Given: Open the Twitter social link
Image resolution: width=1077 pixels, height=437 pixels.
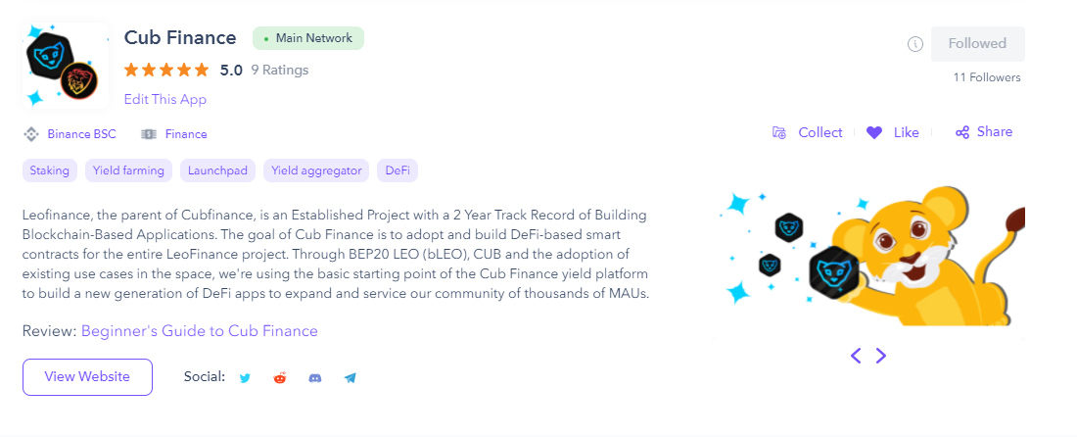Looking at the screenshot, I should [x=245, y=378].
